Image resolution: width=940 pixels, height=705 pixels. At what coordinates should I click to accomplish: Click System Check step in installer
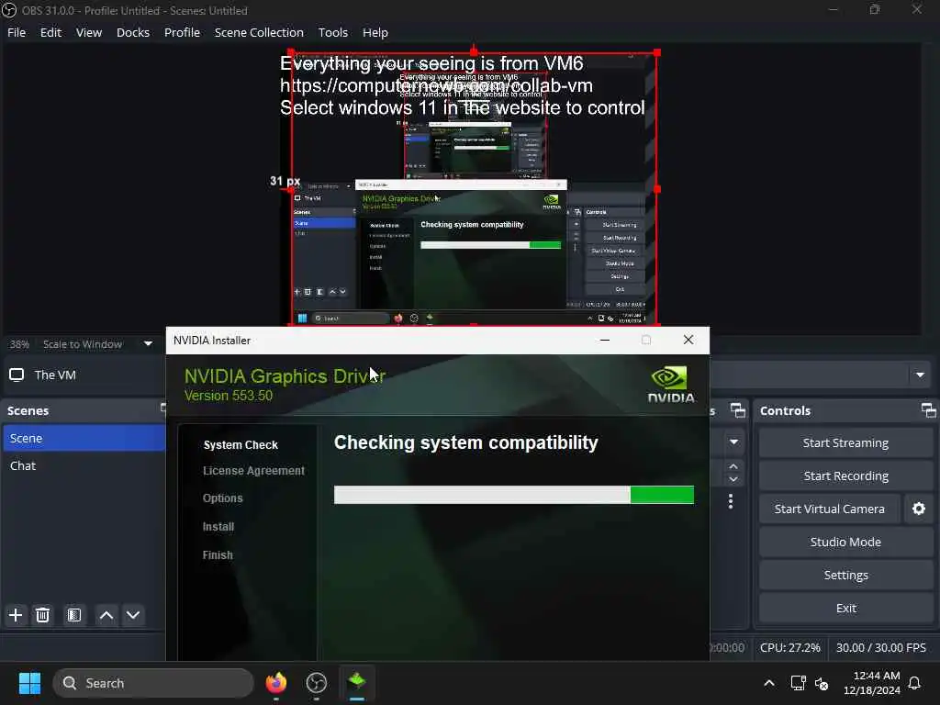(241, 445)
